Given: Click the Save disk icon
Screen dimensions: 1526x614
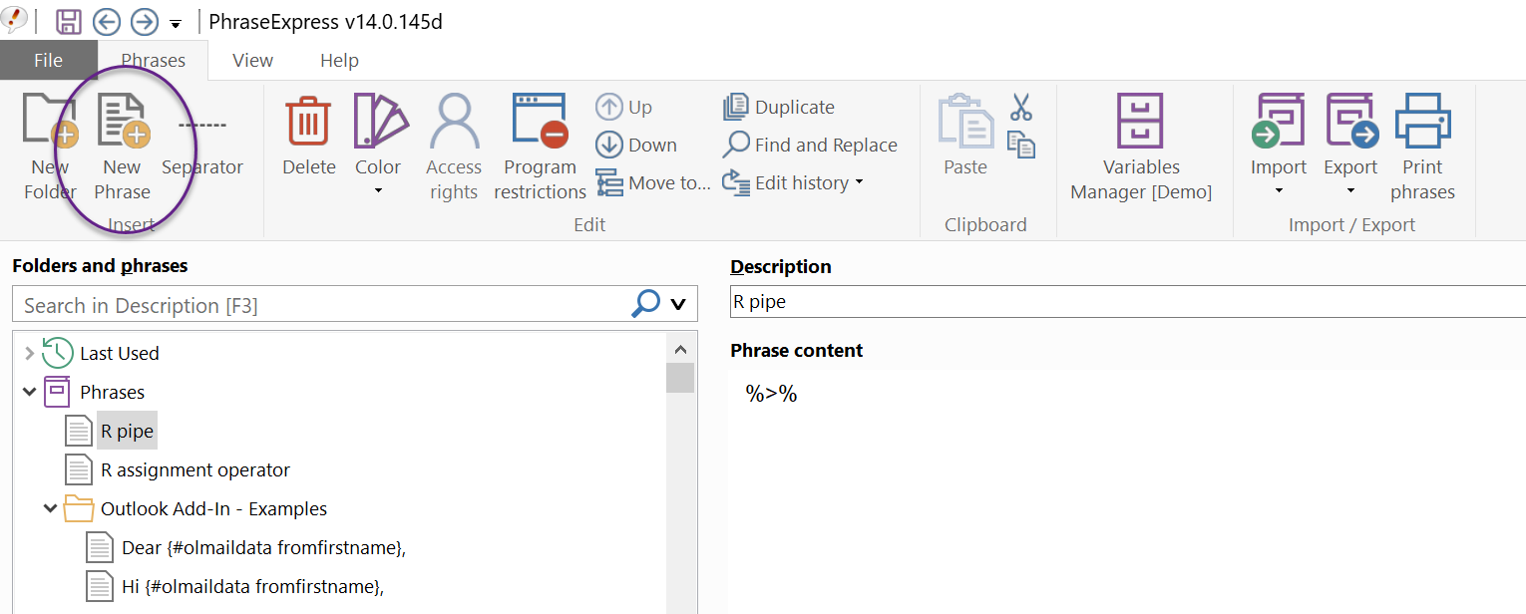Looking at the screenshot, I should 69,22.
